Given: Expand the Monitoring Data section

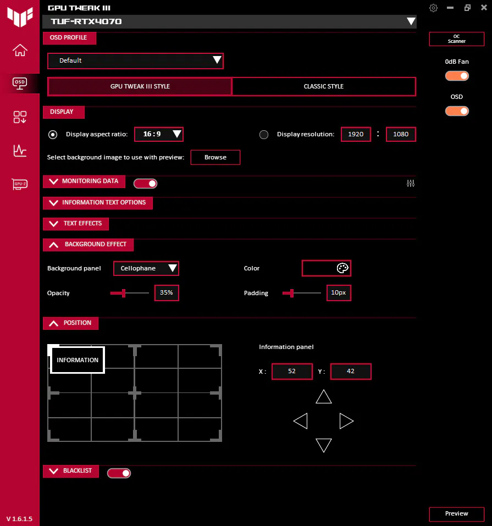Looking at the screenshot, I should click(84, 181).
